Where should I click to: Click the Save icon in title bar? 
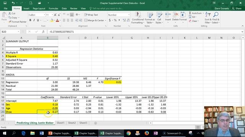[5, 3]
